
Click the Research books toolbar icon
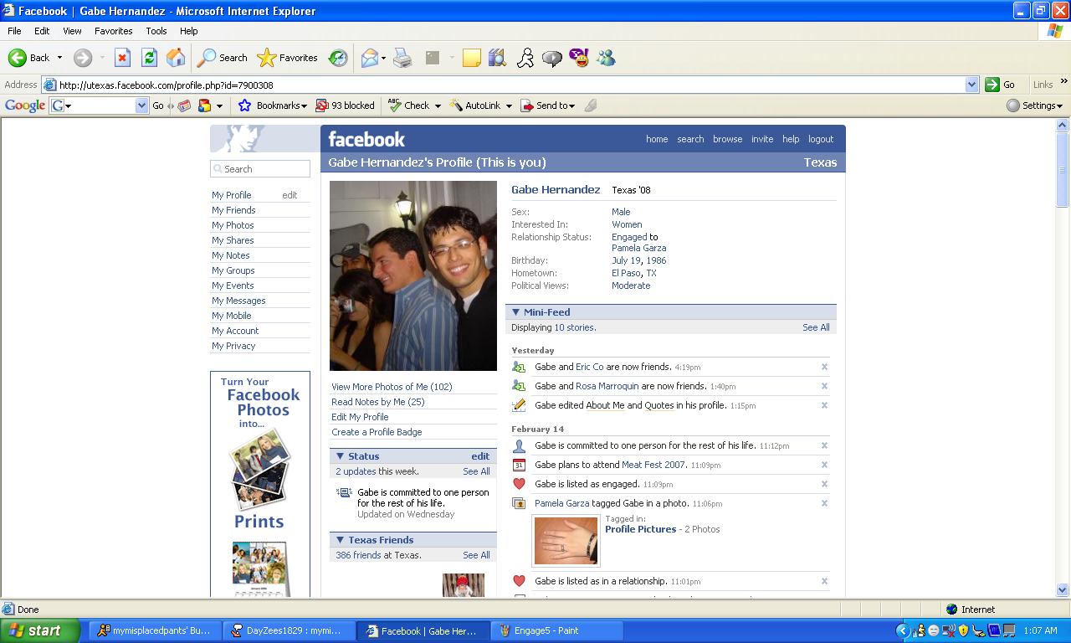tap(498, 58)
